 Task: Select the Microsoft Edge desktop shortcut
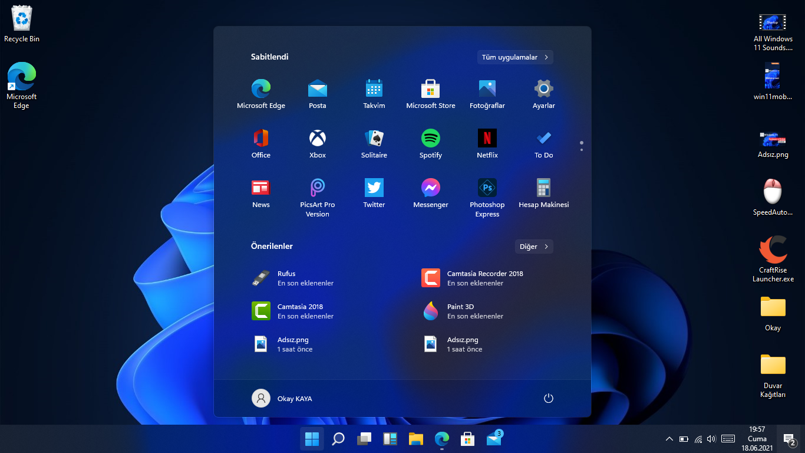click(22, 86)
